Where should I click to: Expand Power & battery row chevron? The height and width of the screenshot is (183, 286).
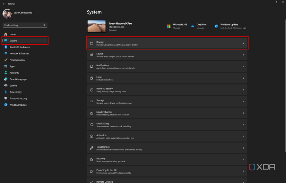coord(243,90)
